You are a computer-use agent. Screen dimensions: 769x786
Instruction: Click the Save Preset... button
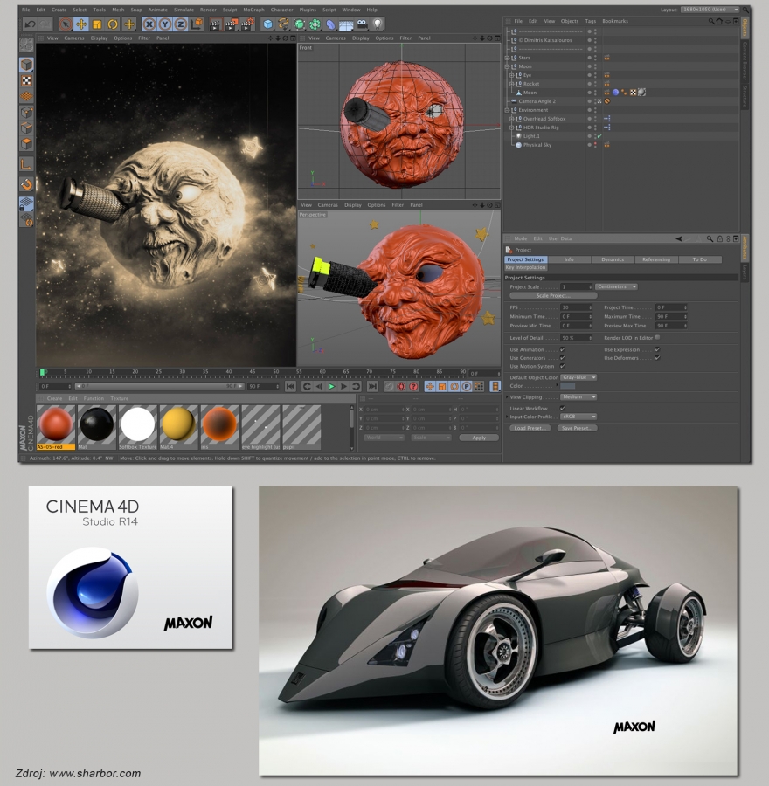pos(577,428)
